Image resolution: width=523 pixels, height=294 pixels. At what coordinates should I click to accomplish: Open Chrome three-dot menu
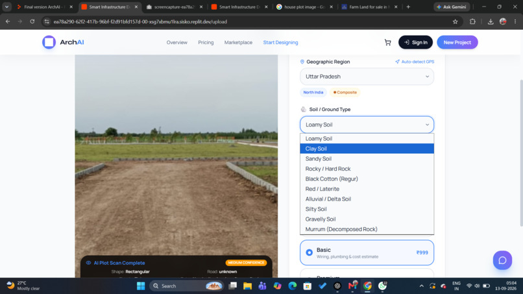pyautogui.click(x=515, y=21)
